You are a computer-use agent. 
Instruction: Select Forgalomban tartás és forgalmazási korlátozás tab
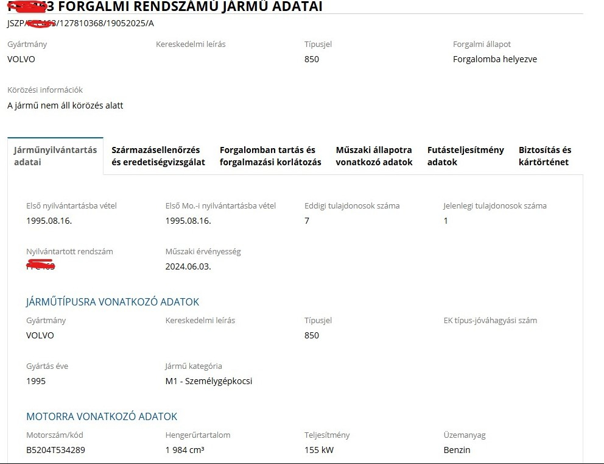click(x=270, y=156)
